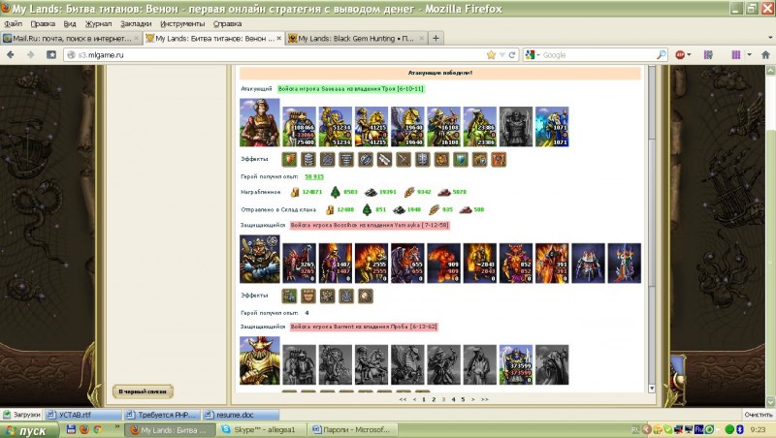This screenshot has width=776, height=438.
Task: Click the first shield effect icon in attacker's row
Action: (289, 159)
